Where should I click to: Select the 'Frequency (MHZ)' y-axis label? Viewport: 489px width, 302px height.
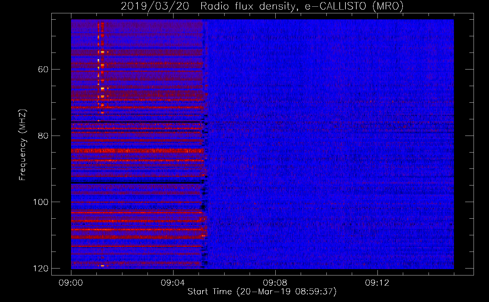(x=23, y=145)
